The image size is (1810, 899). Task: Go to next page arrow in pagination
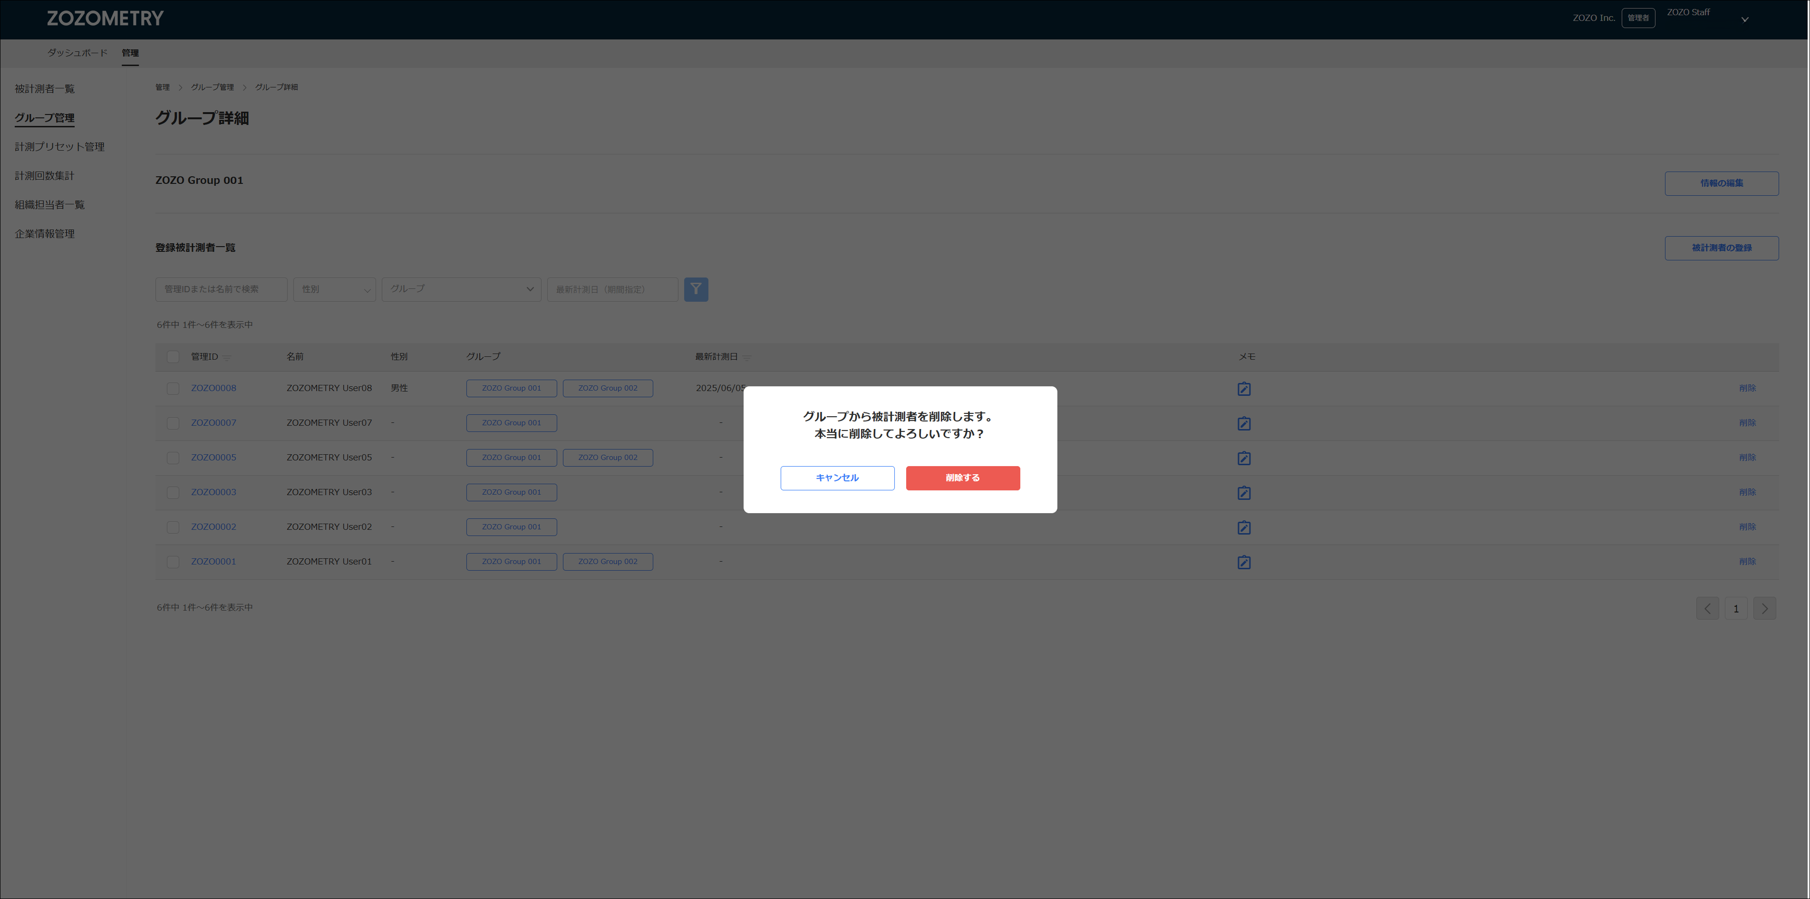[x=1764, y=608]
